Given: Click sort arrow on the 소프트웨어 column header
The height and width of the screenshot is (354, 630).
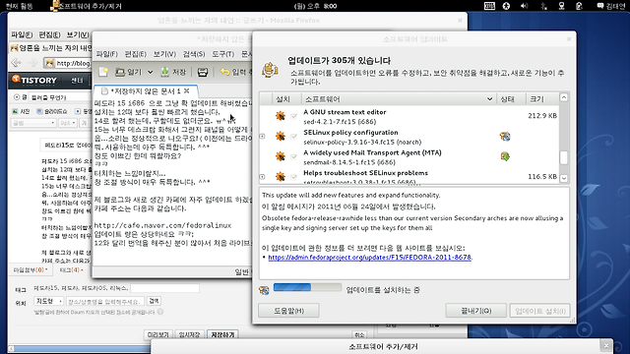Looking at the screenshot, I should [489, 99].
